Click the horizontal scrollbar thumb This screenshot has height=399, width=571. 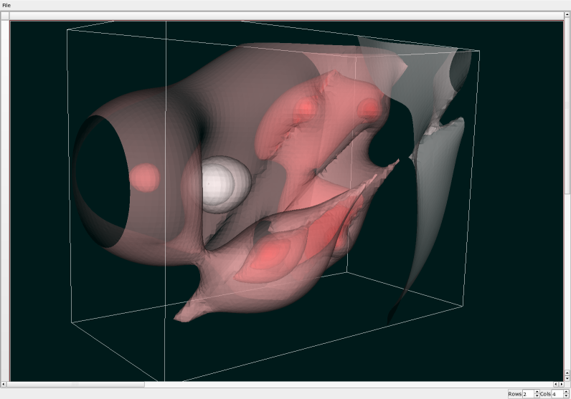[75, 384]
